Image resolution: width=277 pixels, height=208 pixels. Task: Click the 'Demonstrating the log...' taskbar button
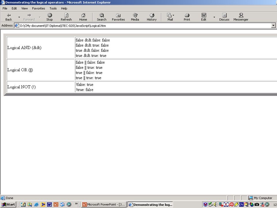coord(150,205)
